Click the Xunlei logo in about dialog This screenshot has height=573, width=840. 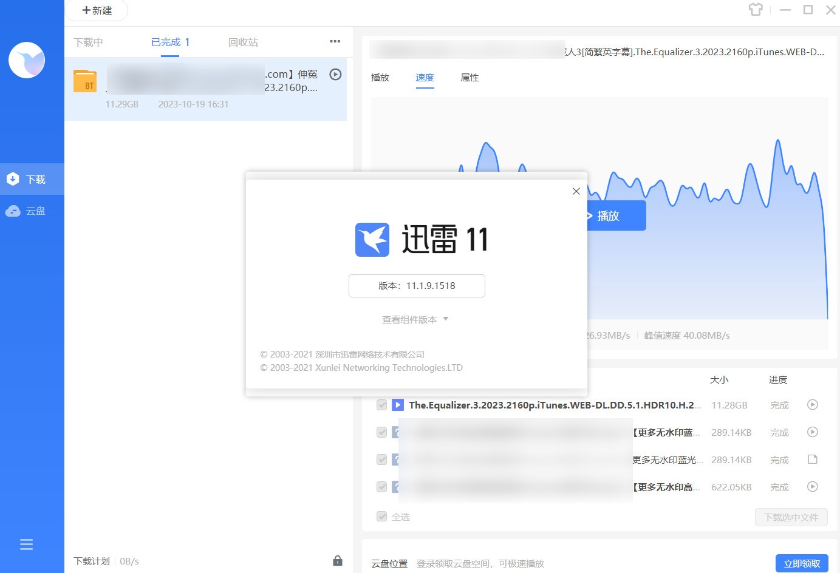[x=372, y=239]
